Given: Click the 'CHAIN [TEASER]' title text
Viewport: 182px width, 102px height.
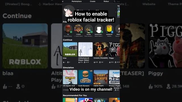Looking at the screenshot, I should click(x=101, y=58).
